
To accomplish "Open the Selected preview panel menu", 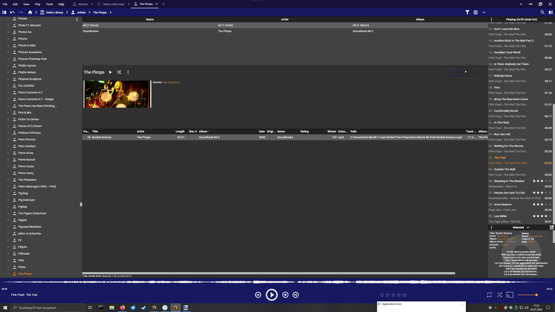I will pyautogui.click(x=491, y=227).
